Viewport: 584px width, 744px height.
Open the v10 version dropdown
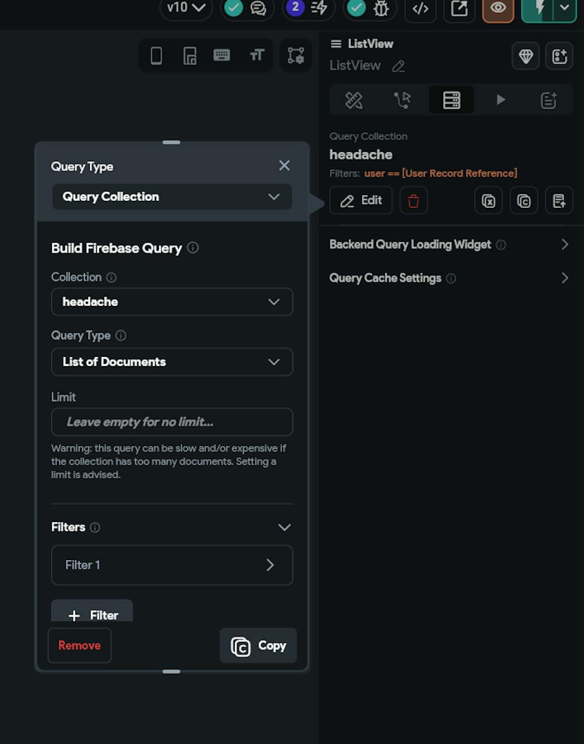(186, 8)
